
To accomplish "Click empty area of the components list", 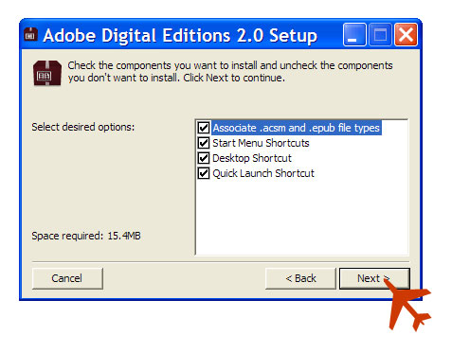I will pos(301,218).
